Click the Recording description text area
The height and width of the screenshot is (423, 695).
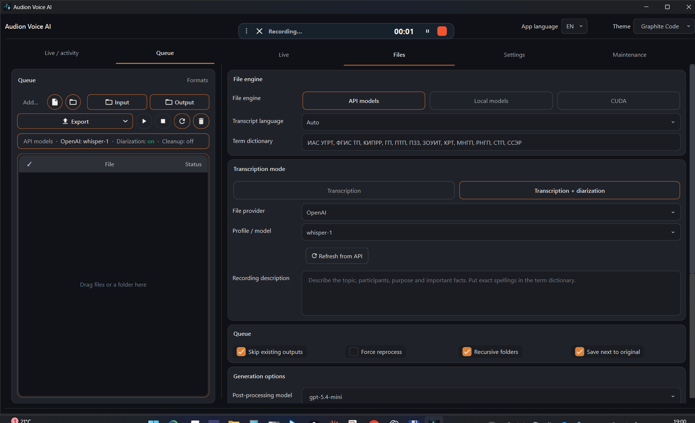491,293
